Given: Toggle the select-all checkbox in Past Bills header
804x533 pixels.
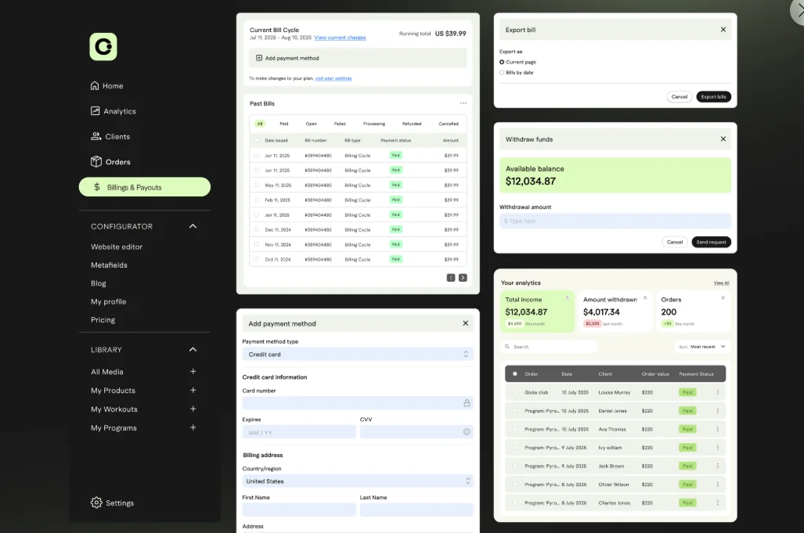Looking at the screenshot, I should pyautogui.click(x=256, y=140).
